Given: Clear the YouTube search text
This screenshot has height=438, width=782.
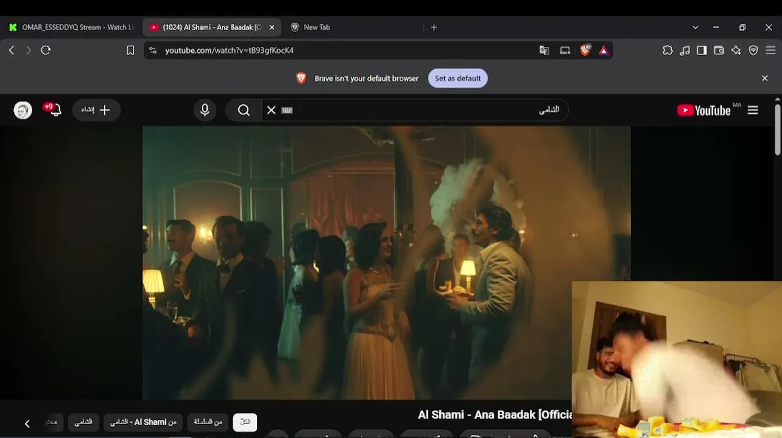Looking at the screenshot, I should [x=272, y=110].
